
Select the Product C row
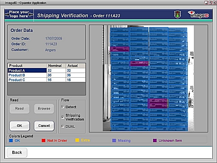tap(47, 80)
